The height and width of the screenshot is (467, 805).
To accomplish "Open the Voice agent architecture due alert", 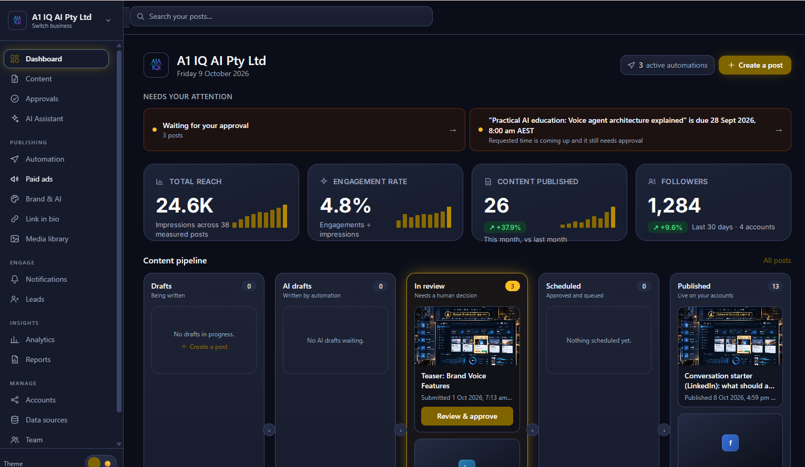I will click(630, 130).
